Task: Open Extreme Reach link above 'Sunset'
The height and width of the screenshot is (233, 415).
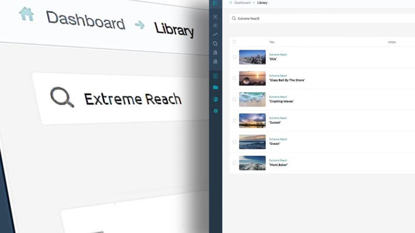Action: (278, 118)
